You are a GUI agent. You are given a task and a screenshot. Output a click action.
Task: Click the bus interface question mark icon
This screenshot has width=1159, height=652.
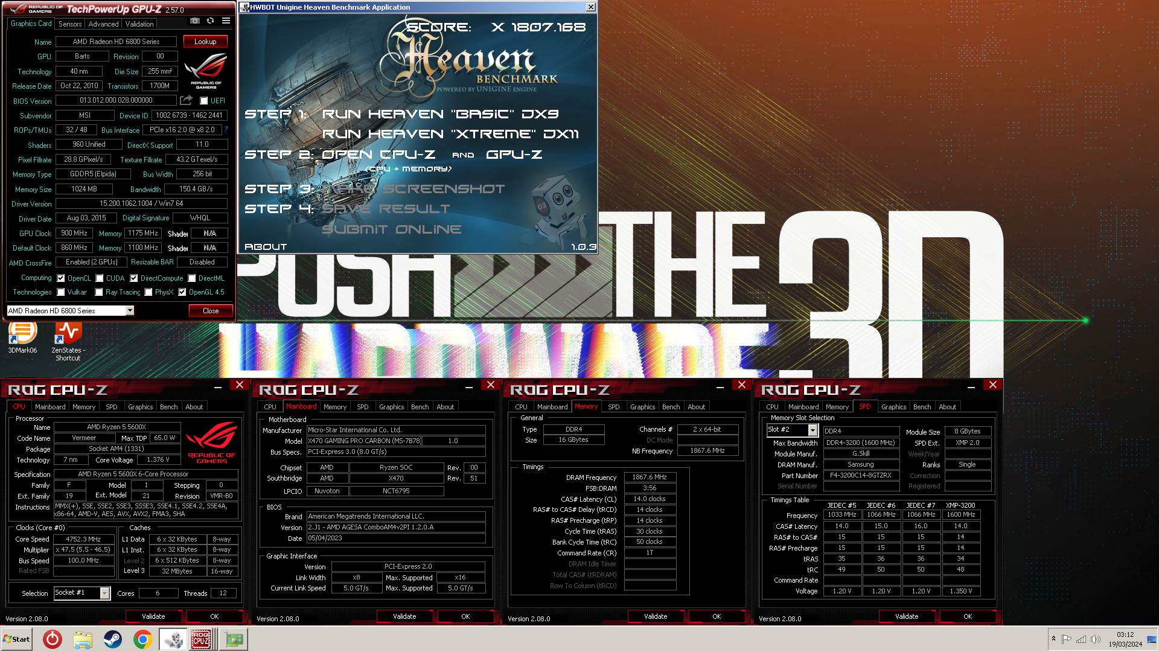pyautogui.click(x=226, y=130)
